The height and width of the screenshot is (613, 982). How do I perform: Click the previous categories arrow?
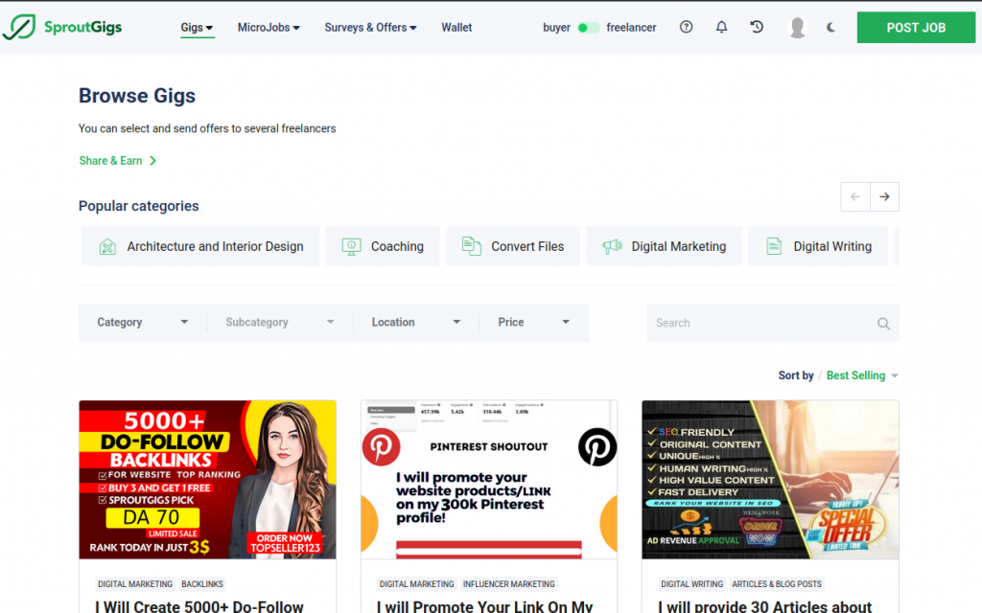point(855,196)
